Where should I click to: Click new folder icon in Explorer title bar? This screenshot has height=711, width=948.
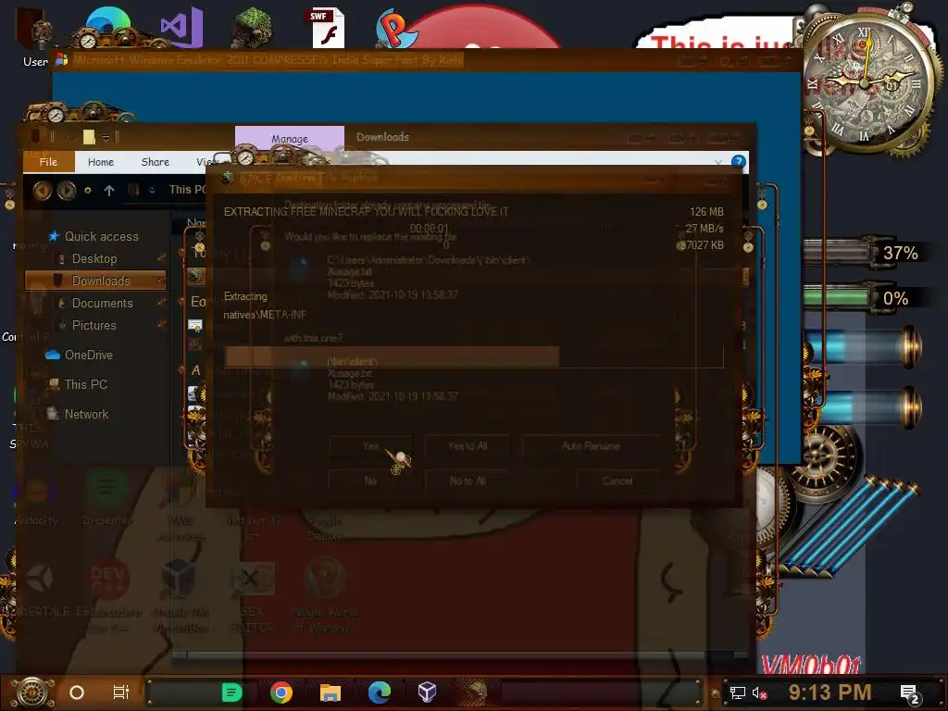[89, 137]
